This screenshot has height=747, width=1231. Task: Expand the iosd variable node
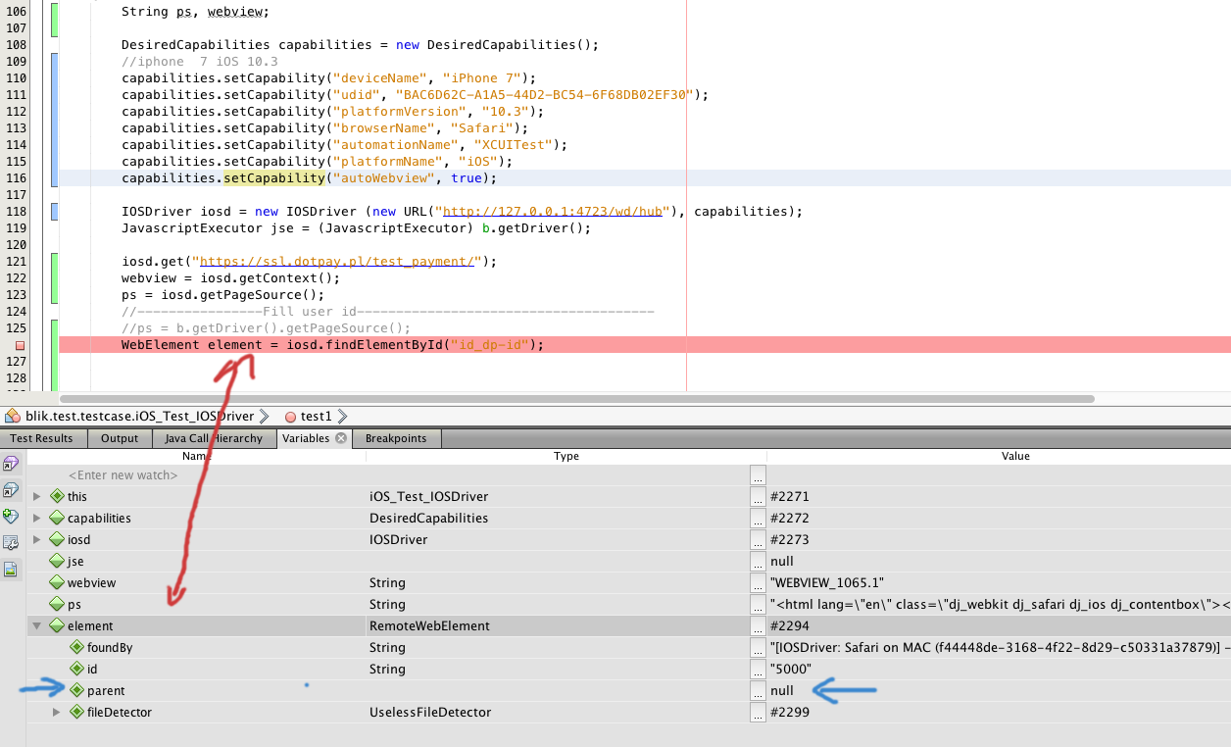pos(37,539)
